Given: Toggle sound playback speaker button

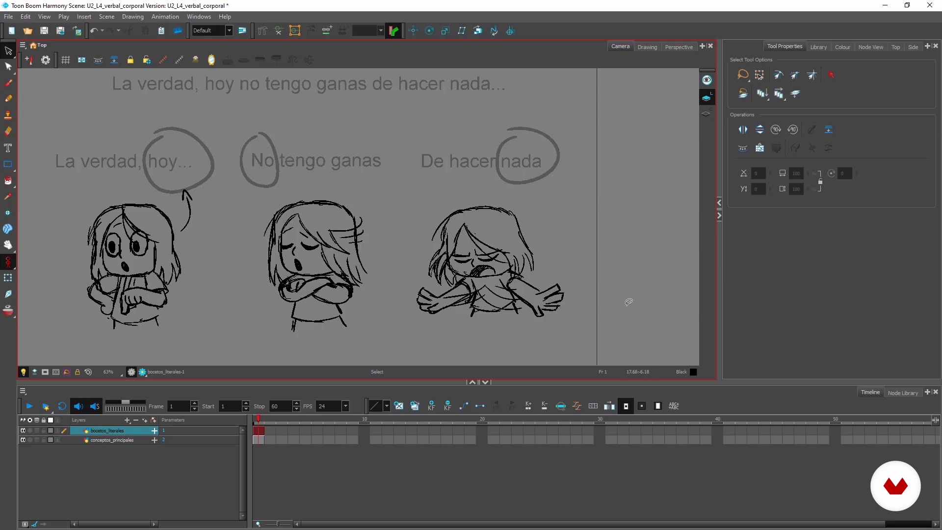Looking at the screenshot, I should [78, 406].
